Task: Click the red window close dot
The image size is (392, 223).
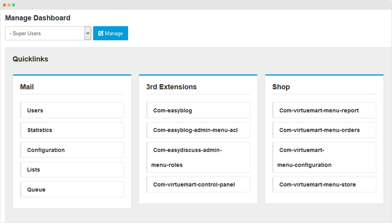Action: coord(4,5)
